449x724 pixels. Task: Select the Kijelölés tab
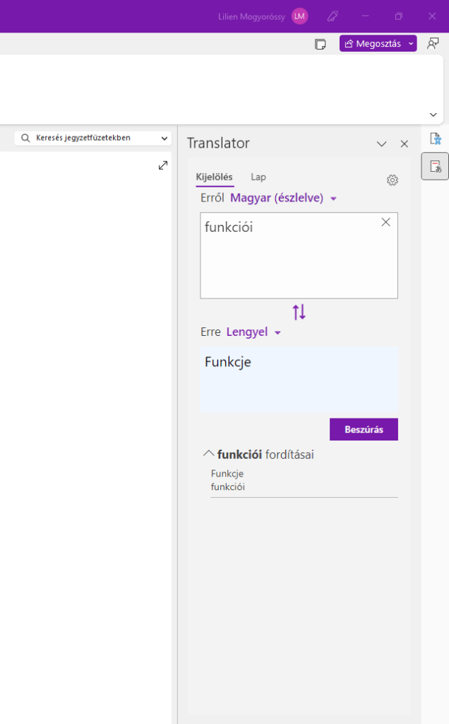(x=214, y=177)
